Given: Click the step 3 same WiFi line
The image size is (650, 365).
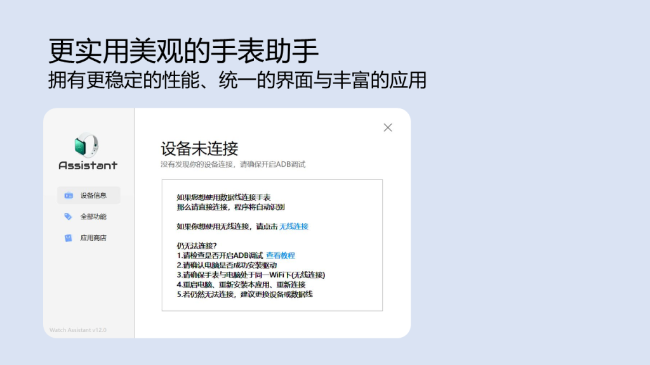Looking at the screenshot, I should 251,275.
